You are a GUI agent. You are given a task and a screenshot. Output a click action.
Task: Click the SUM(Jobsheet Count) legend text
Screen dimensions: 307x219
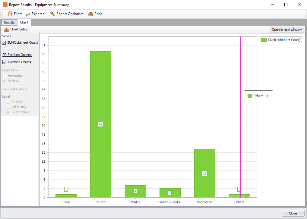click(x=284, y=40)
